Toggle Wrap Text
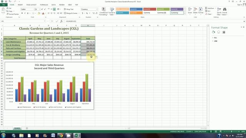The width and height of the screenshot is (246, 138). click(x=69, y=9)
